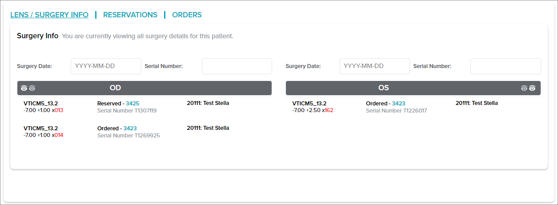558x205 pixels.
Task: Click the eye icons in OS header
Action: (528, 88)
